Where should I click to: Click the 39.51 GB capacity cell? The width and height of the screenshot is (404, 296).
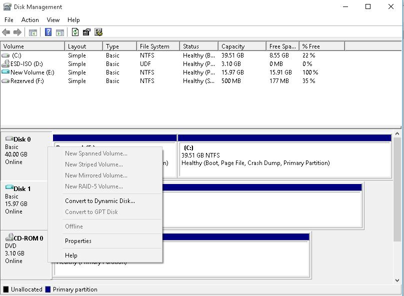pos(232,55)
